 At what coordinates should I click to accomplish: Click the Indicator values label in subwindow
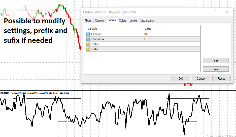pos(35,93)
